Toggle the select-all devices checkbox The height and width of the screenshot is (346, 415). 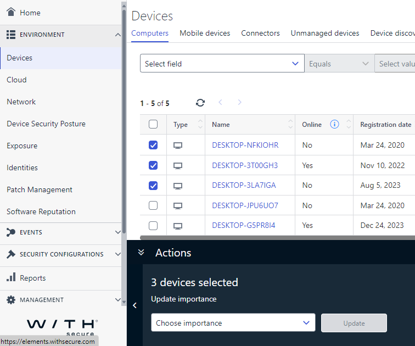coord(153,124)
